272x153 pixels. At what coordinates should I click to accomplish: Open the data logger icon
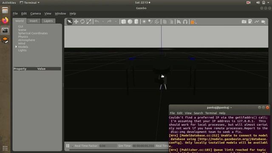pos(250,22)
